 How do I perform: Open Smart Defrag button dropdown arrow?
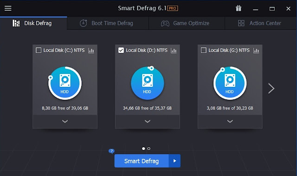coord(174,161)
